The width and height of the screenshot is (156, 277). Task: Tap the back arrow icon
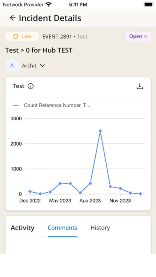[13, 18]
